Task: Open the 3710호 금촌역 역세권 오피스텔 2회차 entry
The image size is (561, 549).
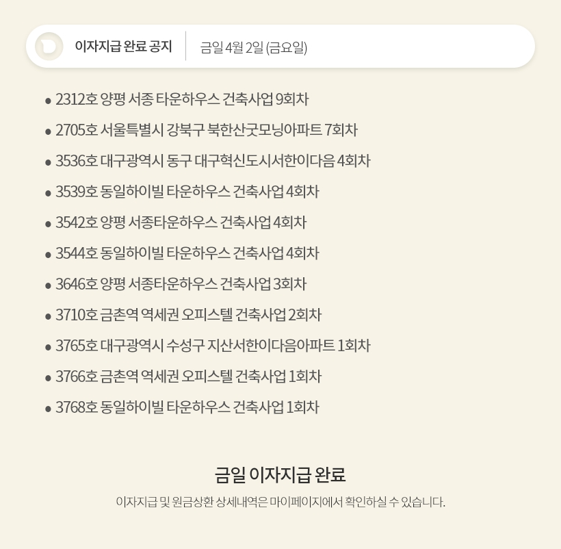Action: [x=188, y=316]
